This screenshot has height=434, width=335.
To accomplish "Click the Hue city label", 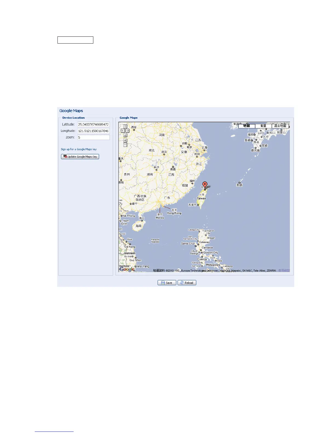I will [x=130, y=239].
